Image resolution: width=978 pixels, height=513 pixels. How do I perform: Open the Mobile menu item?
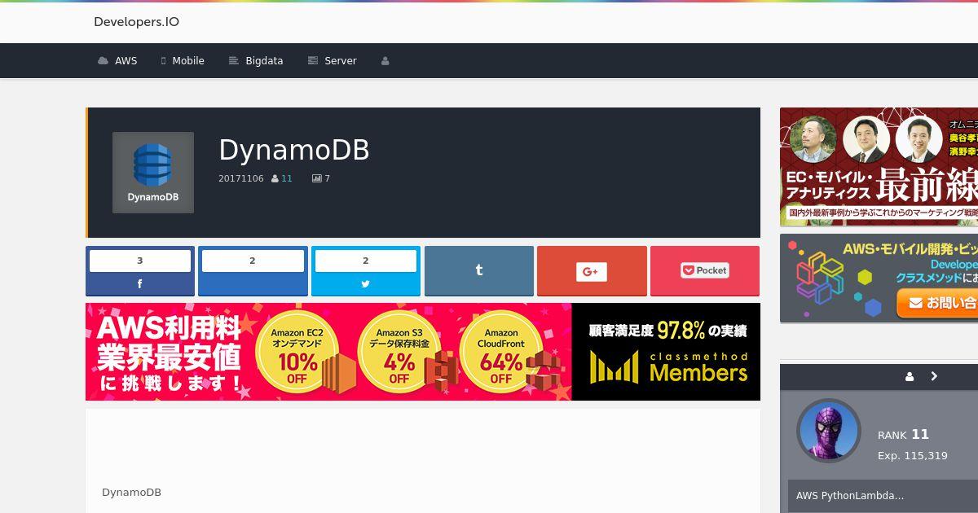click(183, 61)
